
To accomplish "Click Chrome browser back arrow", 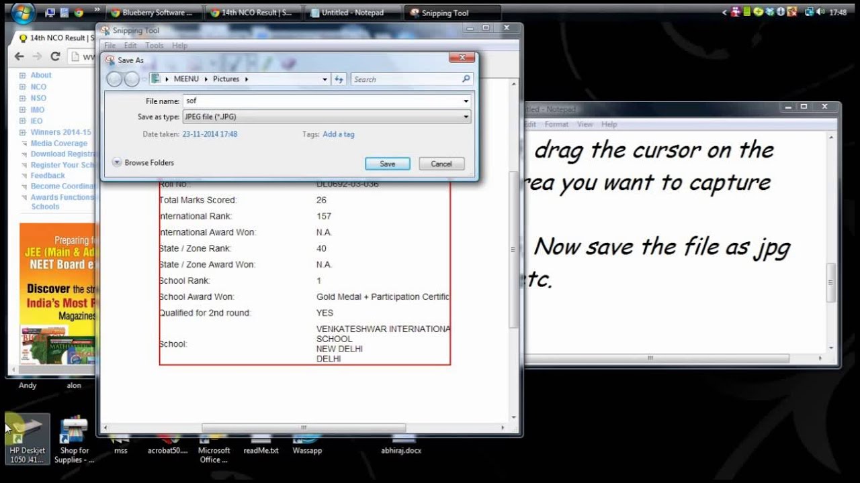I will click(x=19, y=57).
